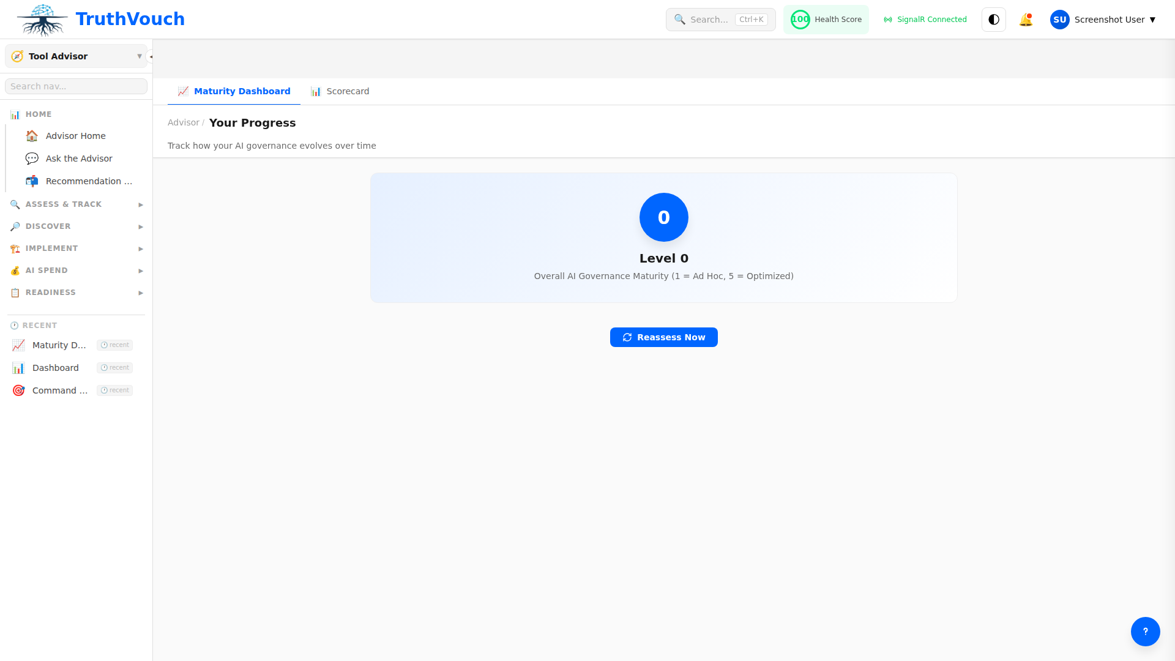Click the SU user avatar

coord(1059,20)
